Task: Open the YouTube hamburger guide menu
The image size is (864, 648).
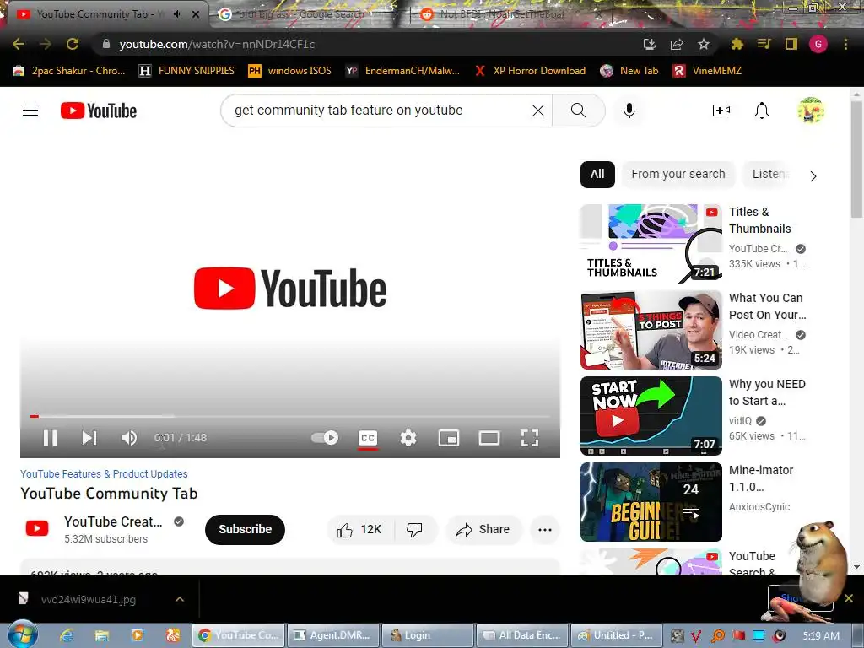Action: [30, 111]
